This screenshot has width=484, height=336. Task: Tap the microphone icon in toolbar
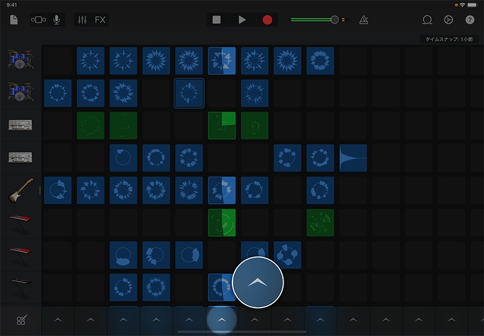56,20
